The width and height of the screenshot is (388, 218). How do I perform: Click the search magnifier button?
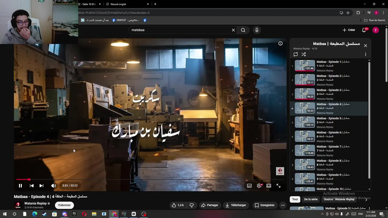[243, 30]
